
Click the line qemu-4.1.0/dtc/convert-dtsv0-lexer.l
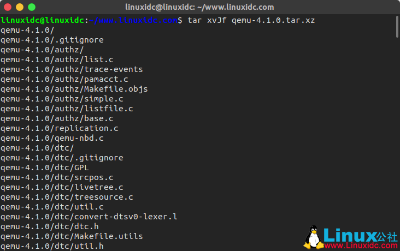click(89, 217)
